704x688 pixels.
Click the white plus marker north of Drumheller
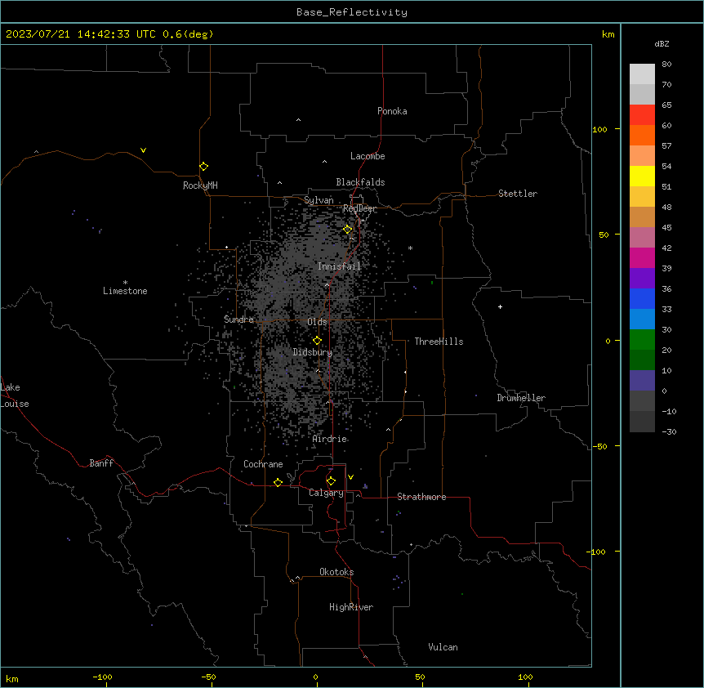pyautogui.click(x=500, y=306)
